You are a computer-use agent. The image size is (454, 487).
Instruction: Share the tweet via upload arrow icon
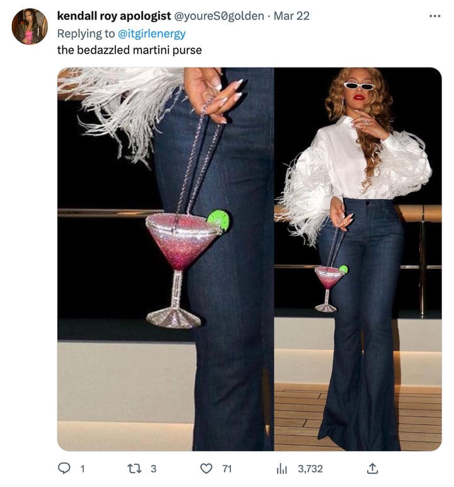click(x=372, y=468)
